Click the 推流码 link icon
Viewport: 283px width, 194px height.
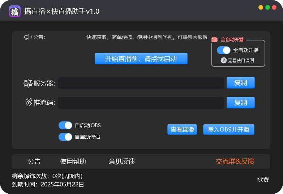pos(29,103)
